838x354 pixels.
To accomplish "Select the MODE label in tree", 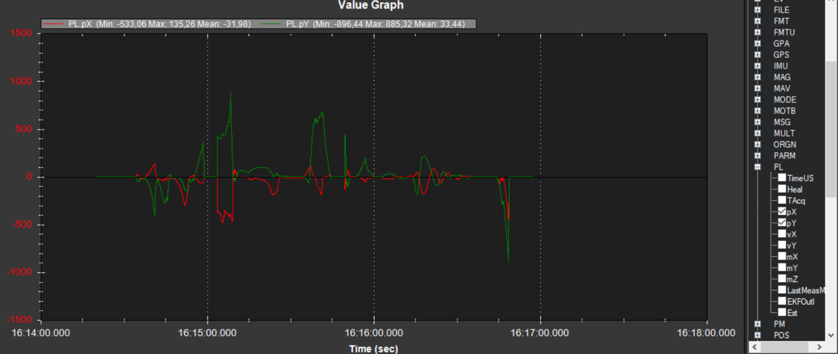I will coord(784,100).
